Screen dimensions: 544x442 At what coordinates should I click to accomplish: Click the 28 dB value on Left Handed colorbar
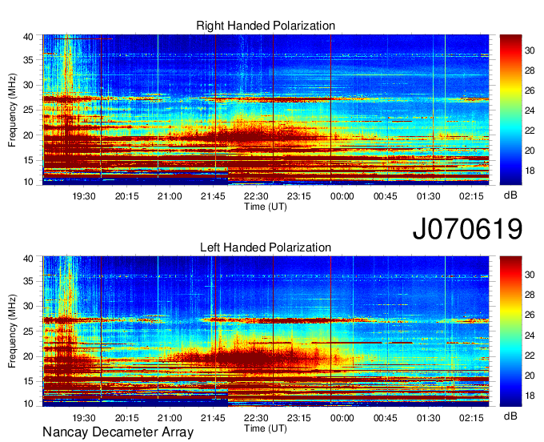(530, 295)
